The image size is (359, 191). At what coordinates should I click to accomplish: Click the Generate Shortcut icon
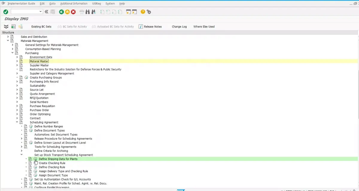134,12
